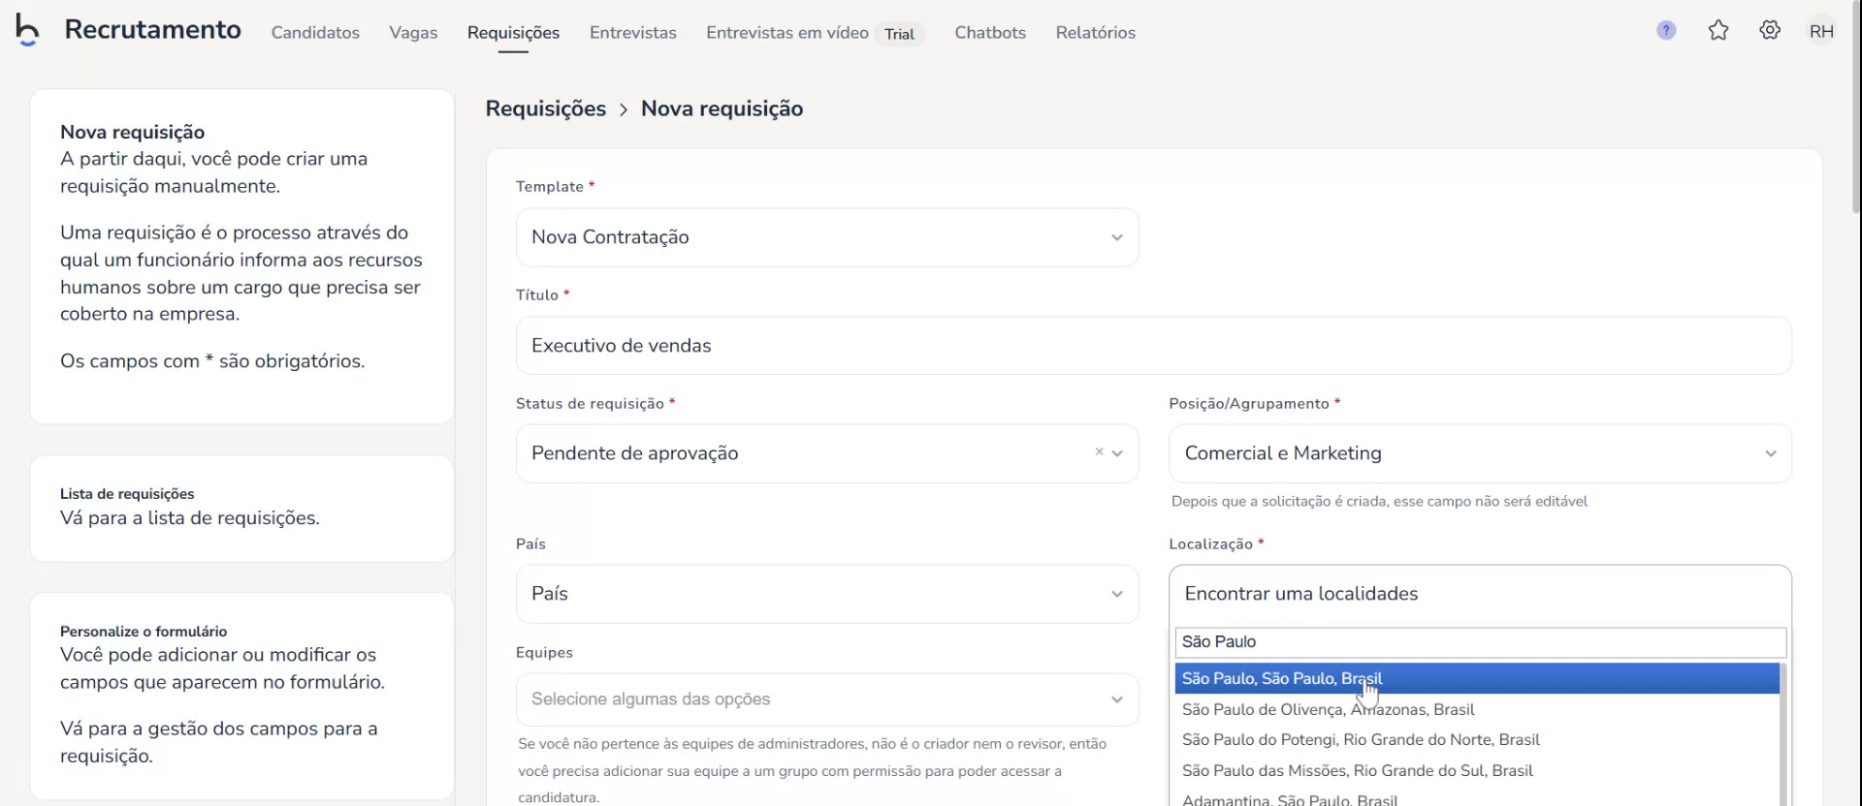Click the breadcrumb arrow after Requisições

click(624, 109)
